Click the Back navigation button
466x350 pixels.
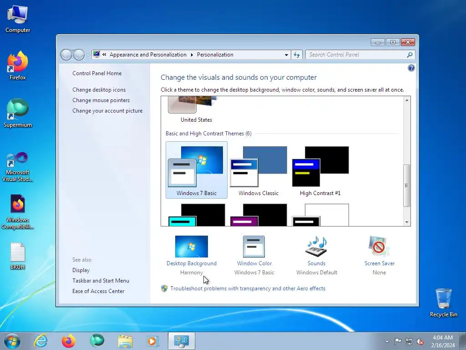tap(66, 55)
